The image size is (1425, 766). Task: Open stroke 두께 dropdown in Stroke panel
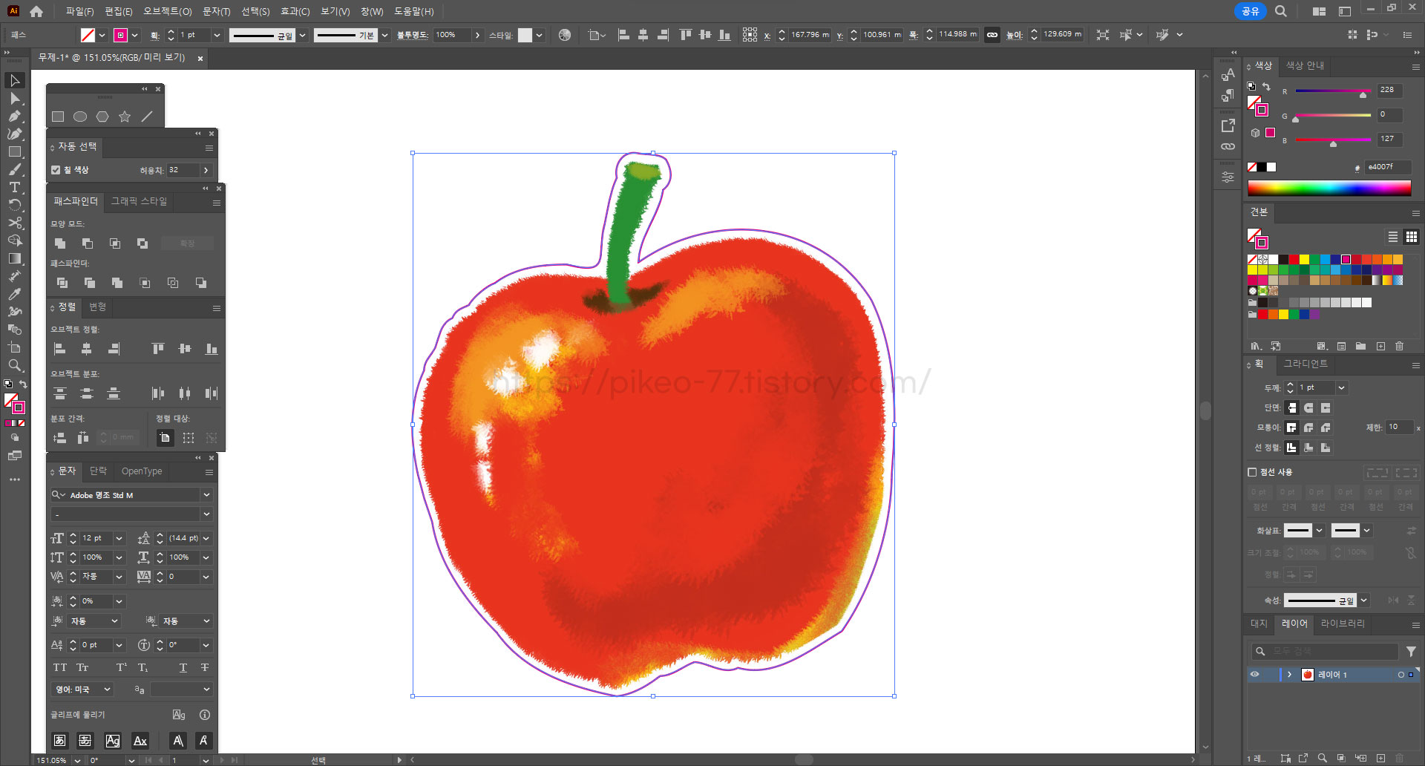click(x=1342, y=387)
